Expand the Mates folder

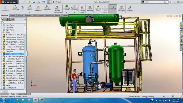[x=1, y=86]
